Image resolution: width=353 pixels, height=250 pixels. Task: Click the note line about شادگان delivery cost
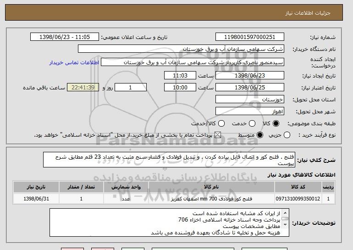(215, 233)
